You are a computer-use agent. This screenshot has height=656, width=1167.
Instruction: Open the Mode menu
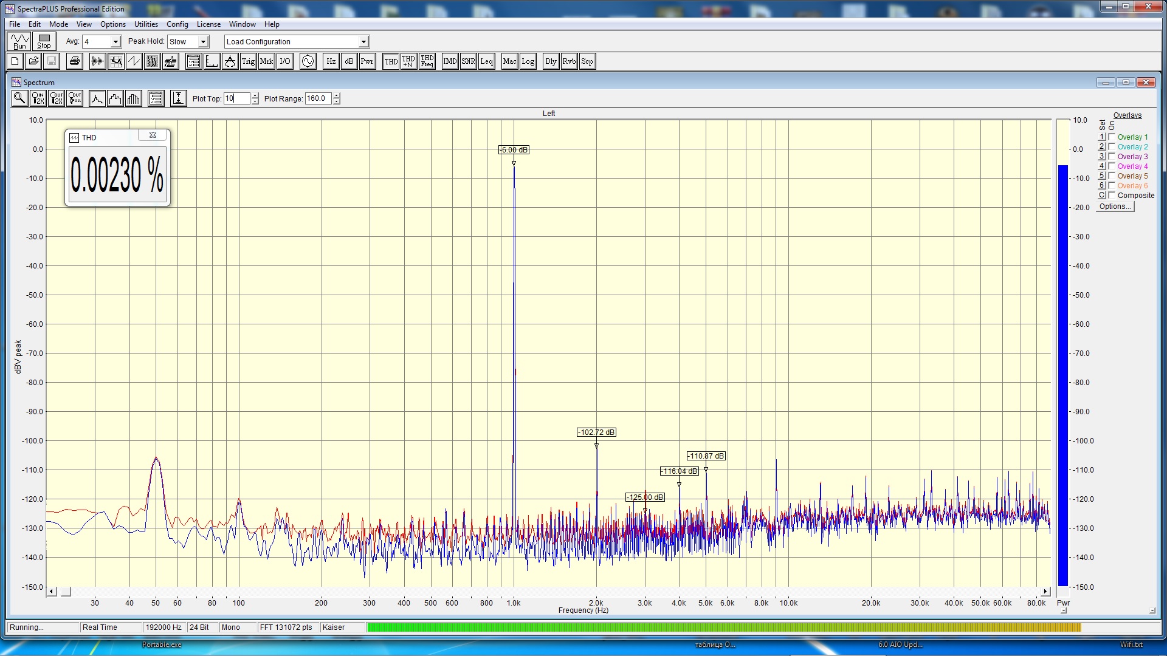(58, 24)
